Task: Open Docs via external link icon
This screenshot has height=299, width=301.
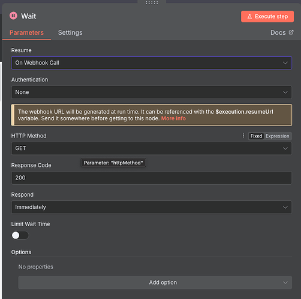Action: (x=291, y=32)
